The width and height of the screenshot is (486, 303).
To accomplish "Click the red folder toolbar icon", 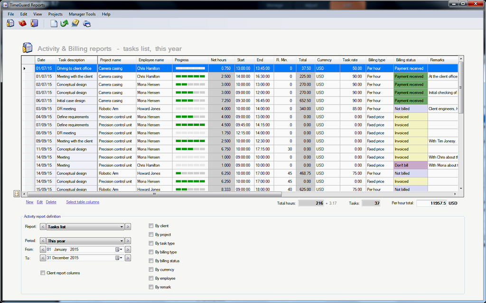I will pos(22,23).
